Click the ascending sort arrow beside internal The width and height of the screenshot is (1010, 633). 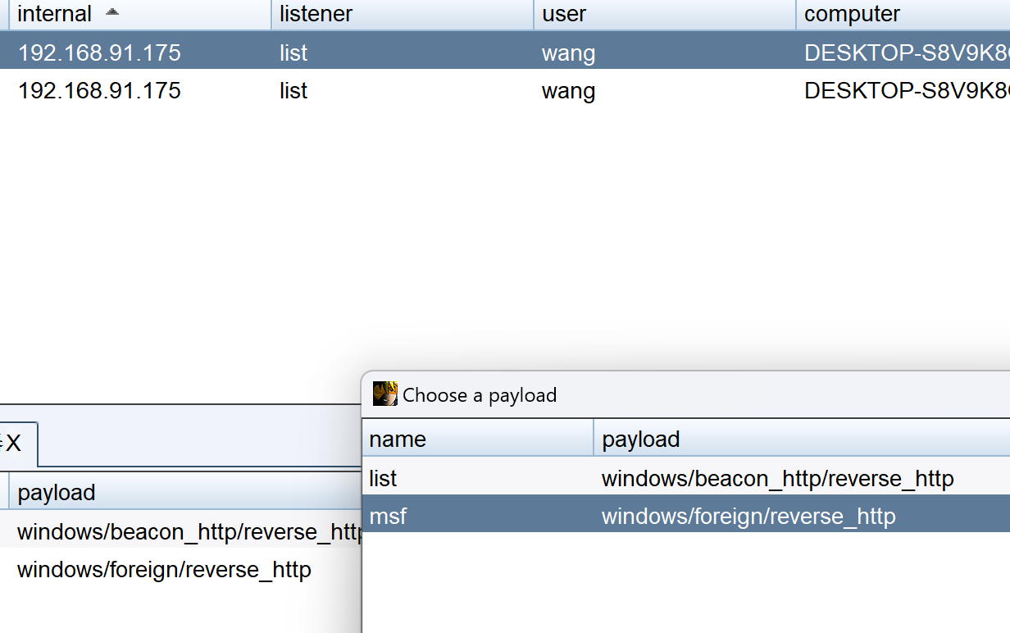pos(112,12)
